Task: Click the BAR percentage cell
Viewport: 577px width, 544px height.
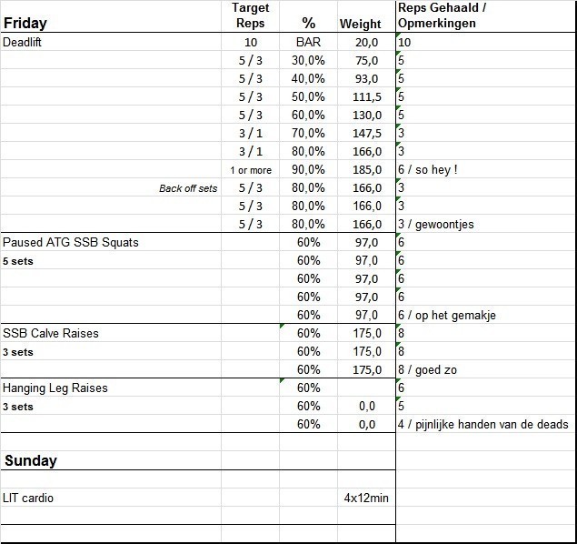Action: tap(308, 43)
